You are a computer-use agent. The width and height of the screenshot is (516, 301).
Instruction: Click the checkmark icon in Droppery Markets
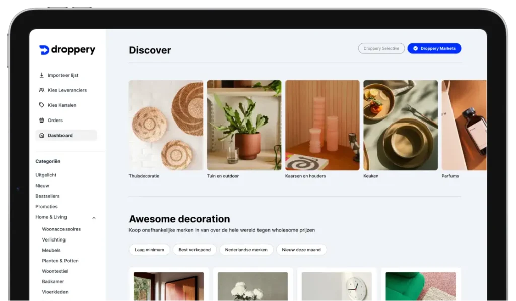point(415,48)
